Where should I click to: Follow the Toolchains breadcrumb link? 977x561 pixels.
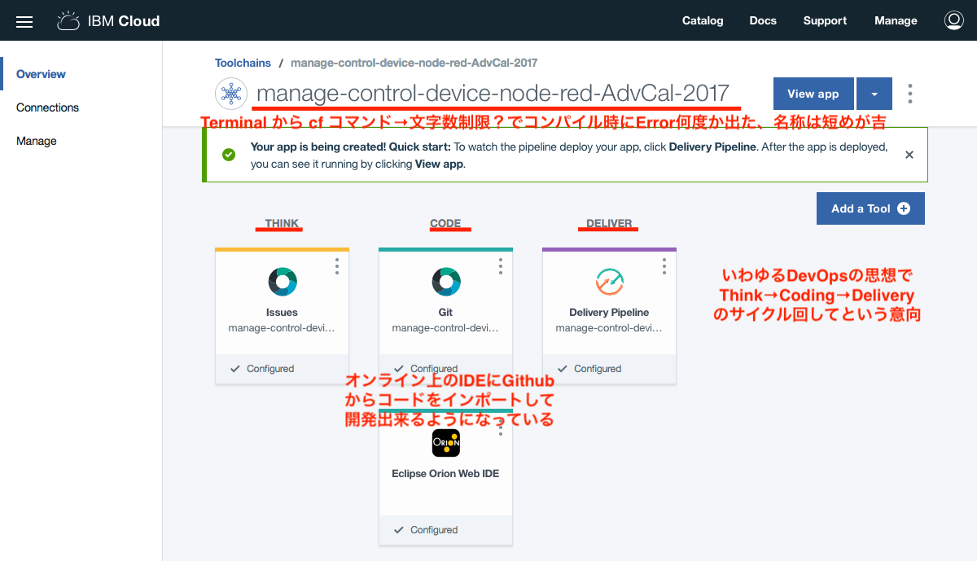pos(243,63)
